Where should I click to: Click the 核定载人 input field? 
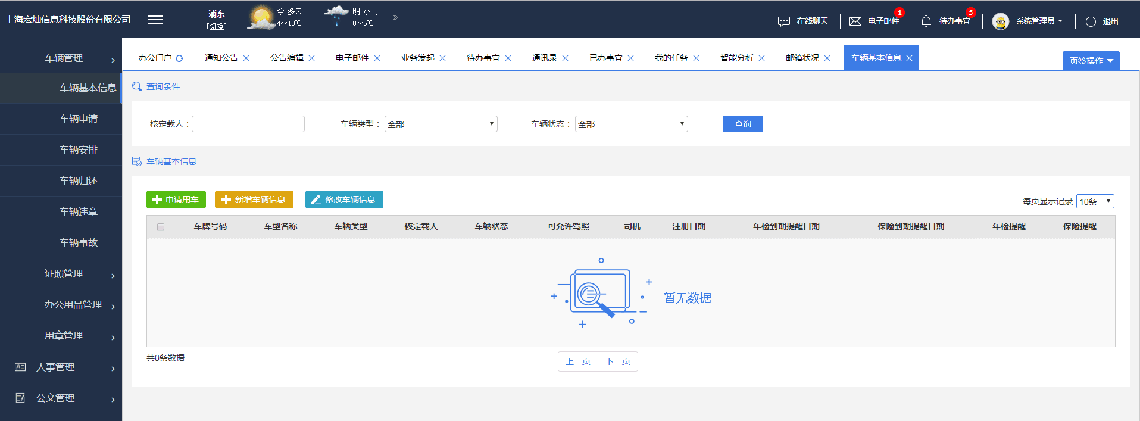(248, 124)
